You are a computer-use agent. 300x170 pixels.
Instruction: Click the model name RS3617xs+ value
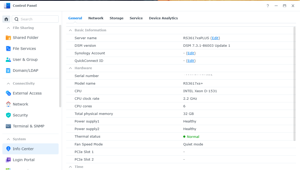(x=193, y=83)
